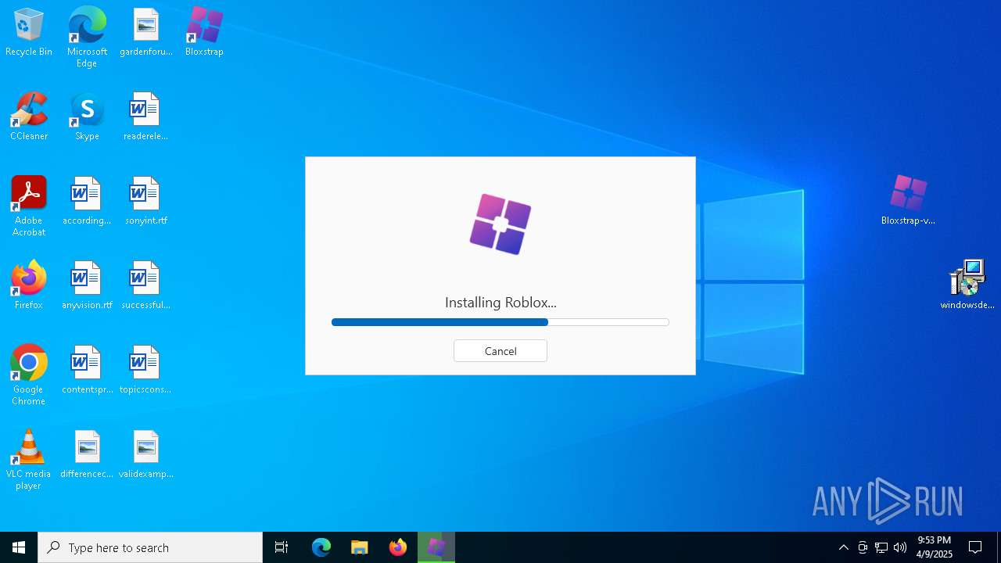Show hidden system tray icons
Screen dimensions: 1001x563
point(844,547)
